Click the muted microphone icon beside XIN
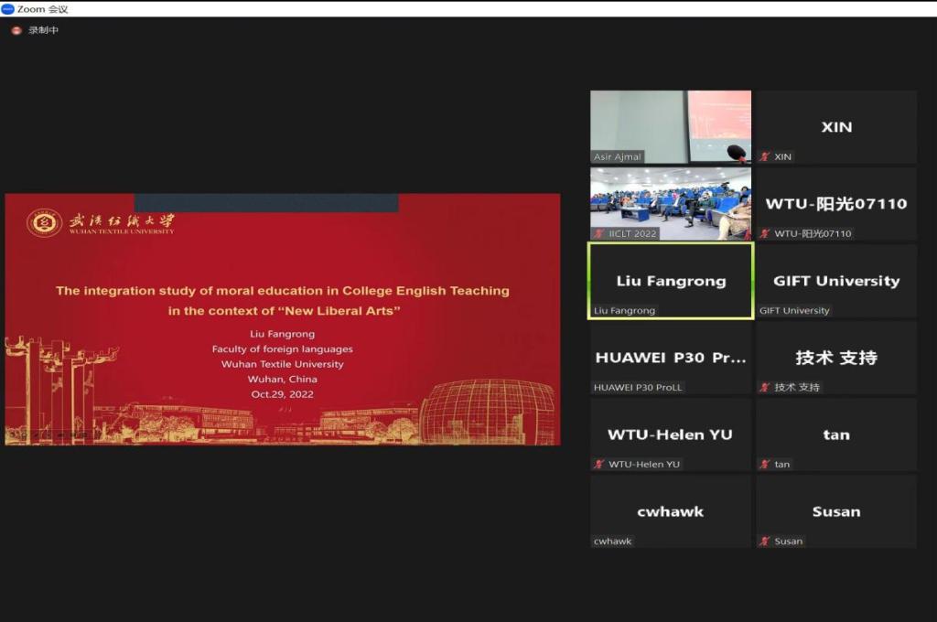 (x=765, y=156)
